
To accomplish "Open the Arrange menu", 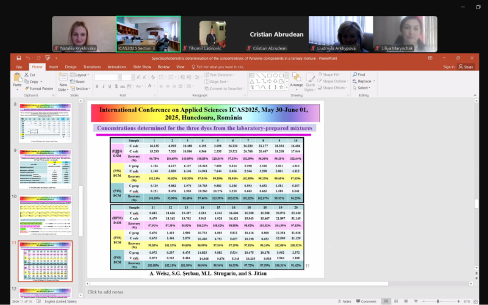I will click(x=296, y=80).
